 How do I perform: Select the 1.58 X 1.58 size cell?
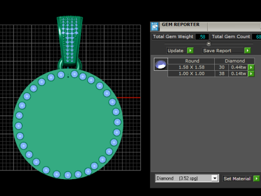(191, 68)
